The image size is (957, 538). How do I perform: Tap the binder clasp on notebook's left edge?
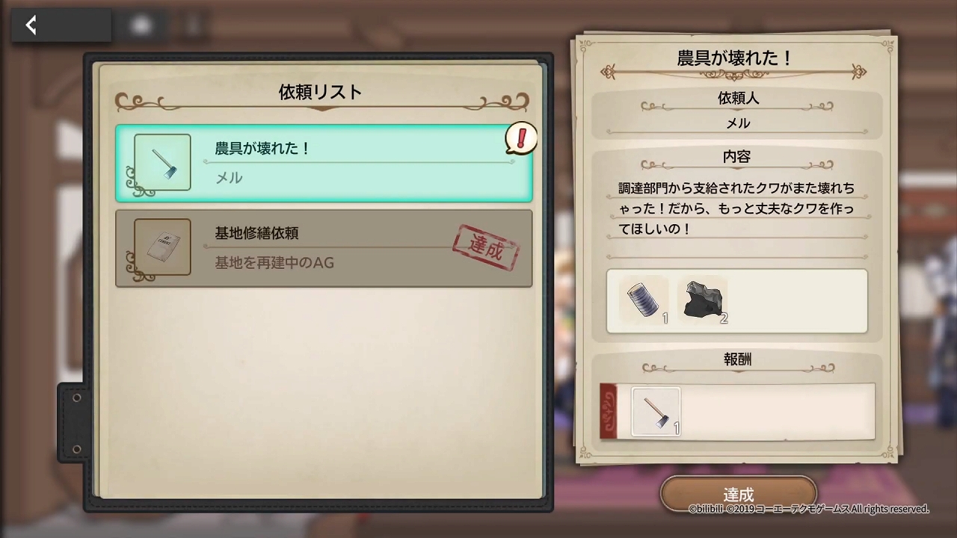tap(73, 423)
